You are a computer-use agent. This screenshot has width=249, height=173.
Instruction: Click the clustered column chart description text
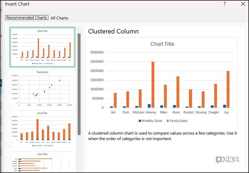(162, 136)
